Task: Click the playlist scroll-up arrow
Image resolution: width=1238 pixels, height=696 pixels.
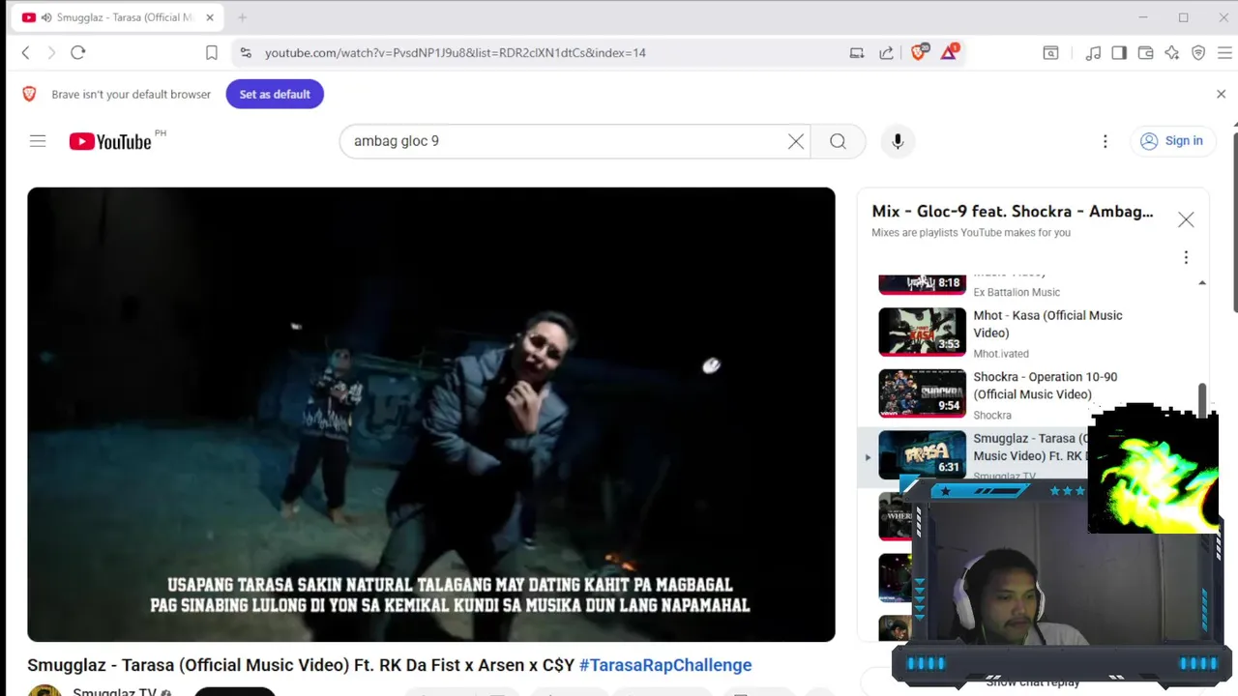Action: tap(1202, 282)
